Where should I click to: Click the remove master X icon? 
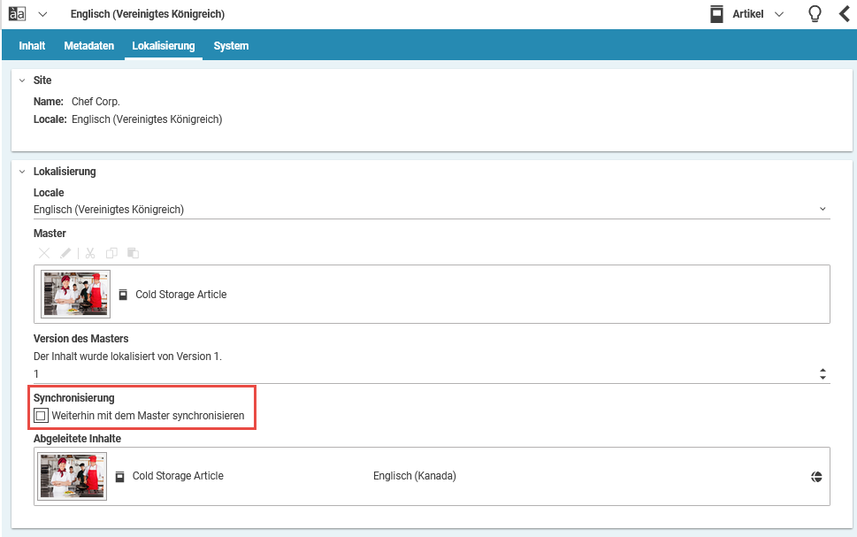coord(44,253)
